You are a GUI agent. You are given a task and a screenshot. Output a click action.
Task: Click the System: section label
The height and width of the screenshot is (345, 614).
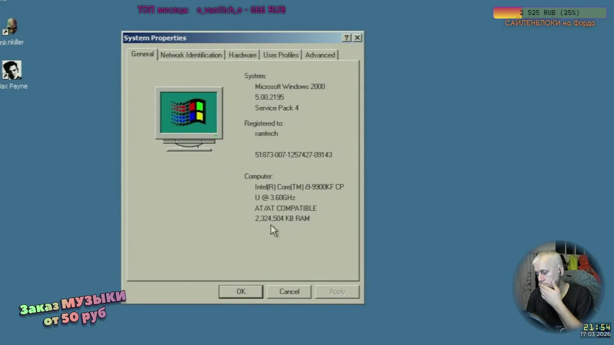(255, 76)
